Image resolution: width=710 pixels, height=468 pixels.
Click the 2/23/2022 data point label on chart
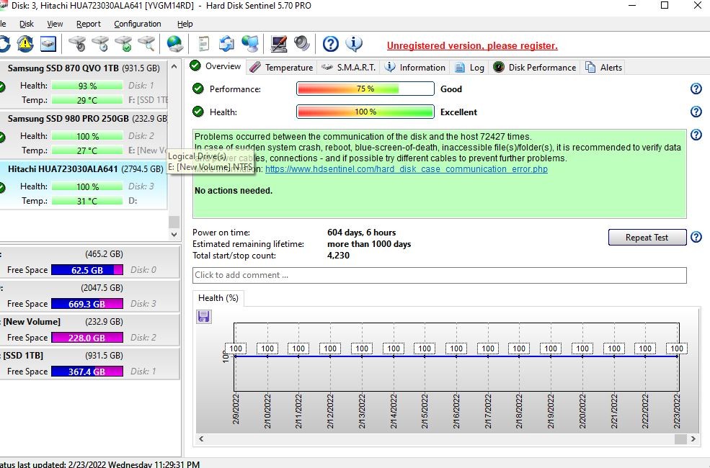[677, 348]
